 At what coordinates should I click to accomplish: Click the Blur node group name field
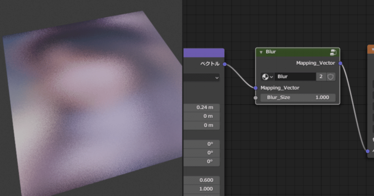point(295,77)
